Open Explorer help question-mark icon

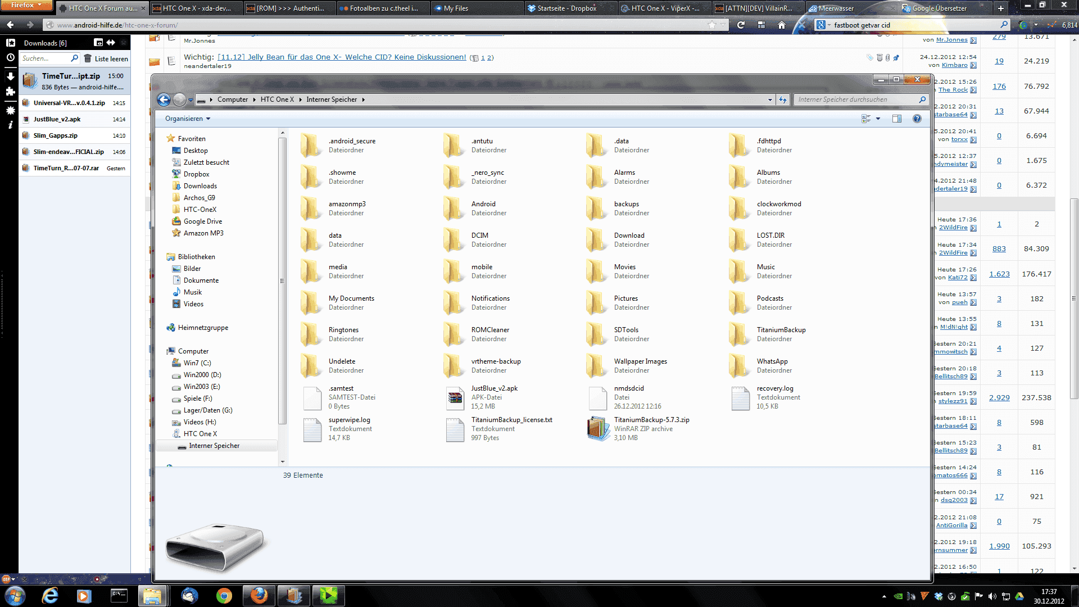click(917, 119)
